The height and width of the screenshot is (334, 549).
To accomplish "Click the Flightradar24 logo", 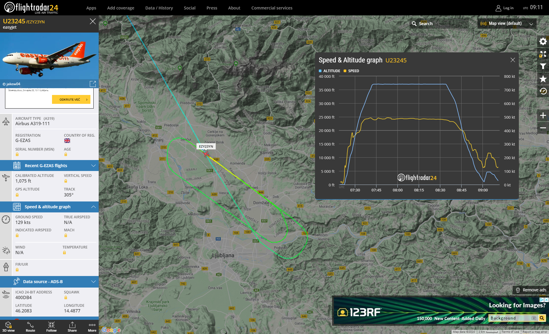I will click(31, 7).
